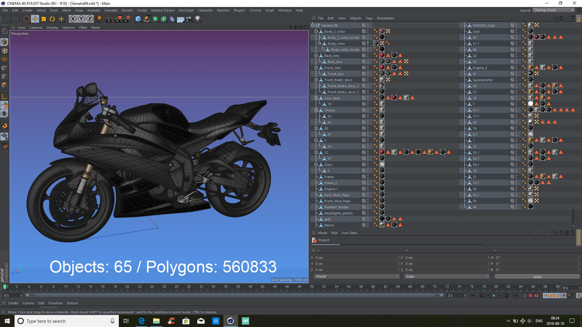The width and height of the screenshot is (582, 327).
Task: Toggle the X axis lock
Action: pos(73,19)
